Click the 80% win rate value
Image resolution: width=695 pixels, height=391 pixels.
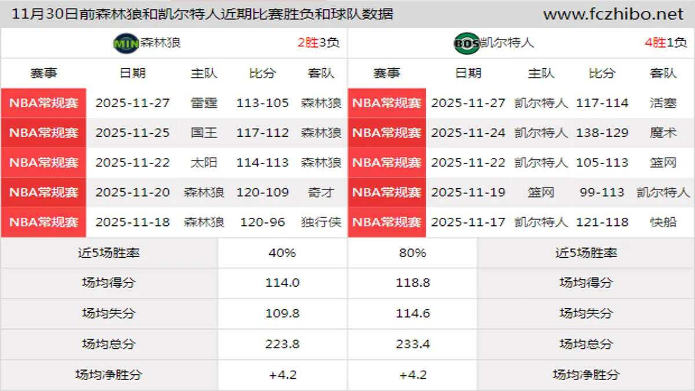pos(412,253)
